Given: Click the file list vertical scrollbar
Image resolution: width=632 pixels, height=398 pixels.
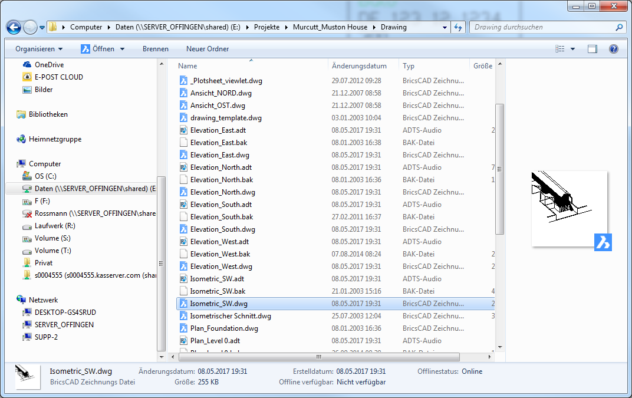Looking at the screenshot, I should tap(499, 168).
